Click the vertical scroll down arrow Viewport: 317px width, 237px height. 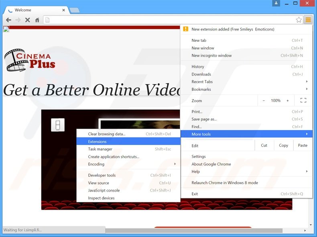[x=311, y=225]
